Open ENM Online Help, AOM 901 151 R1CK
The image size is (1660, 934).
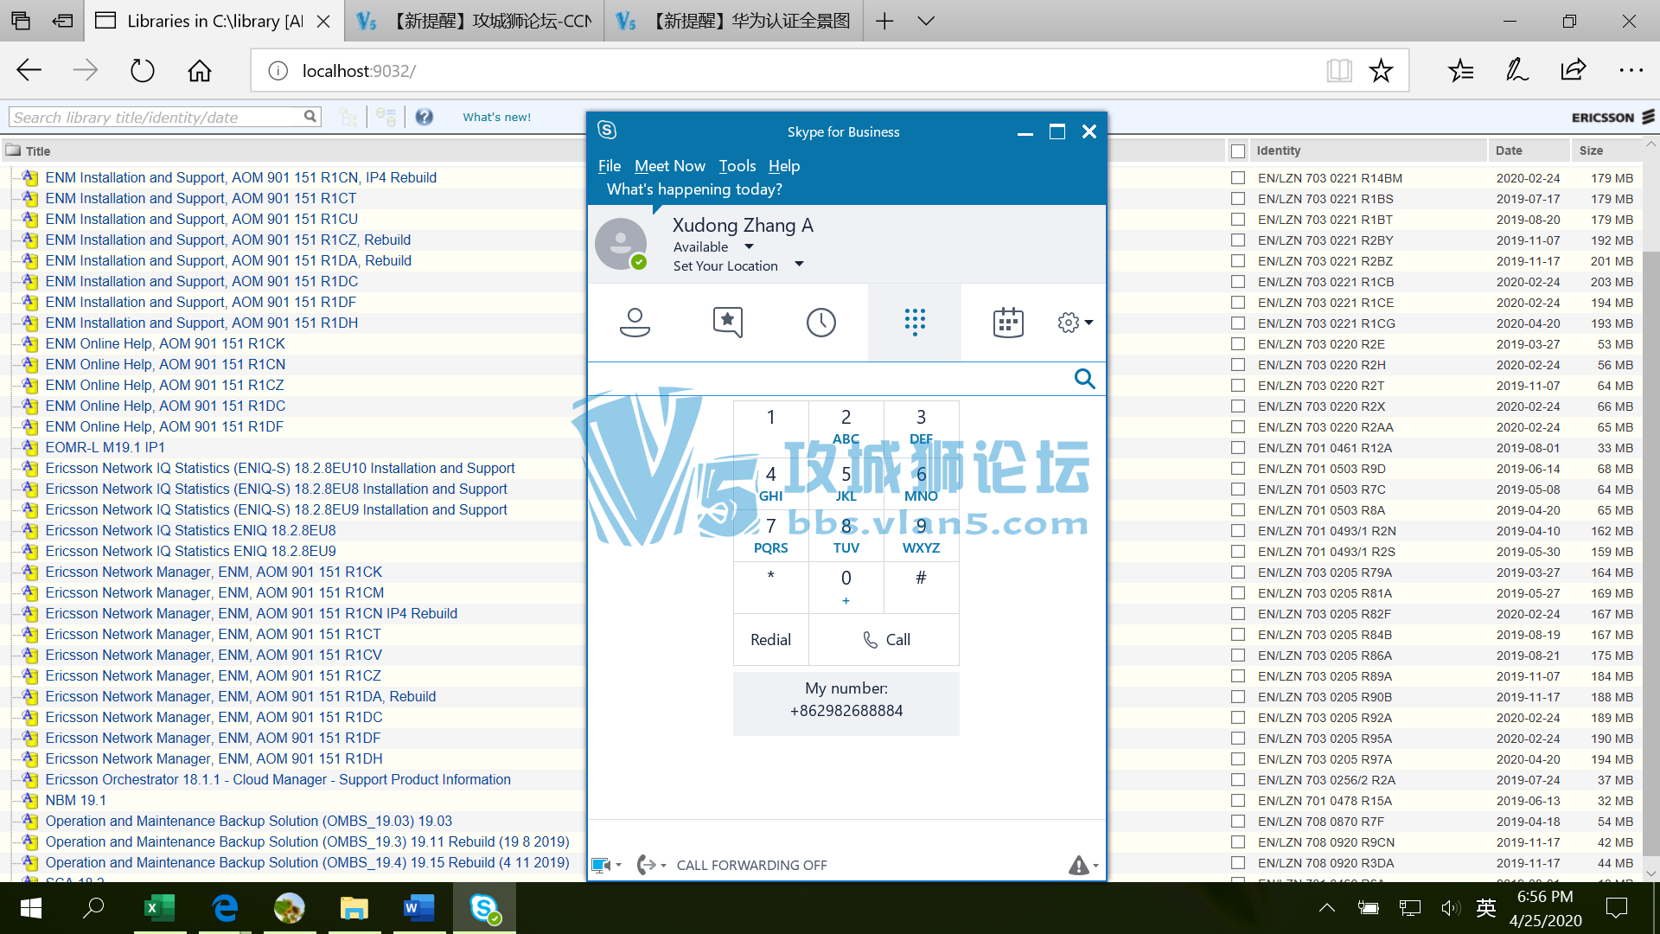(165, 343)
